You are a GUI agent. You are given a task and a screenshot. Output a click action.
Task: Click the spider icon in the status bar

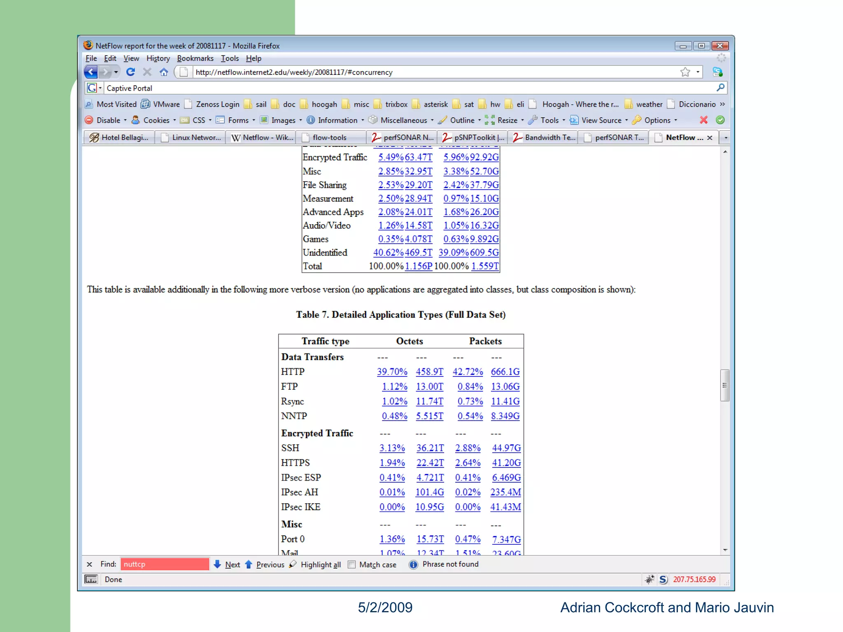(650, 579)
